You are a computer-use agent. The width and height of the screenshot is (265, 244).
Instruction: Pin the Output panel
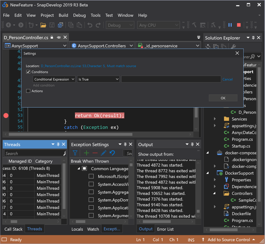(192, 144)
